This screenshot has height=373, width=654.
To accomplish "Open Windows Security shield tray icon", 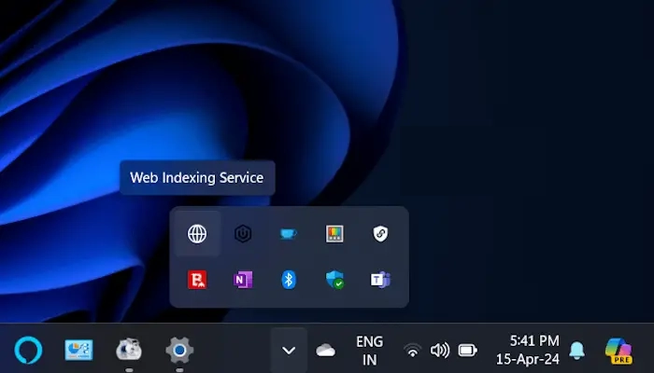I will [334, 280].
